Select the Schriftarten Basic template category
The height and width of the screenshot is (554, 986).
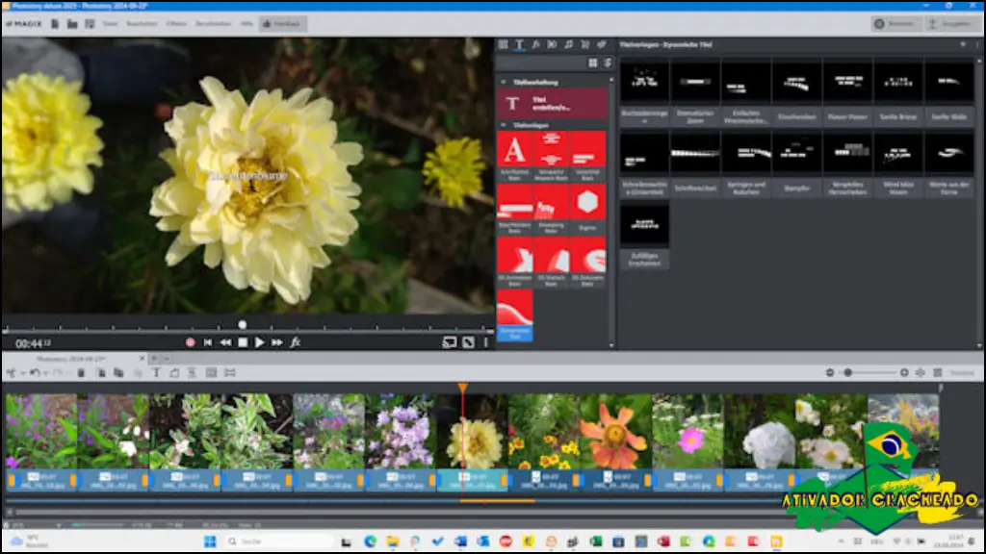coord(514,157)
